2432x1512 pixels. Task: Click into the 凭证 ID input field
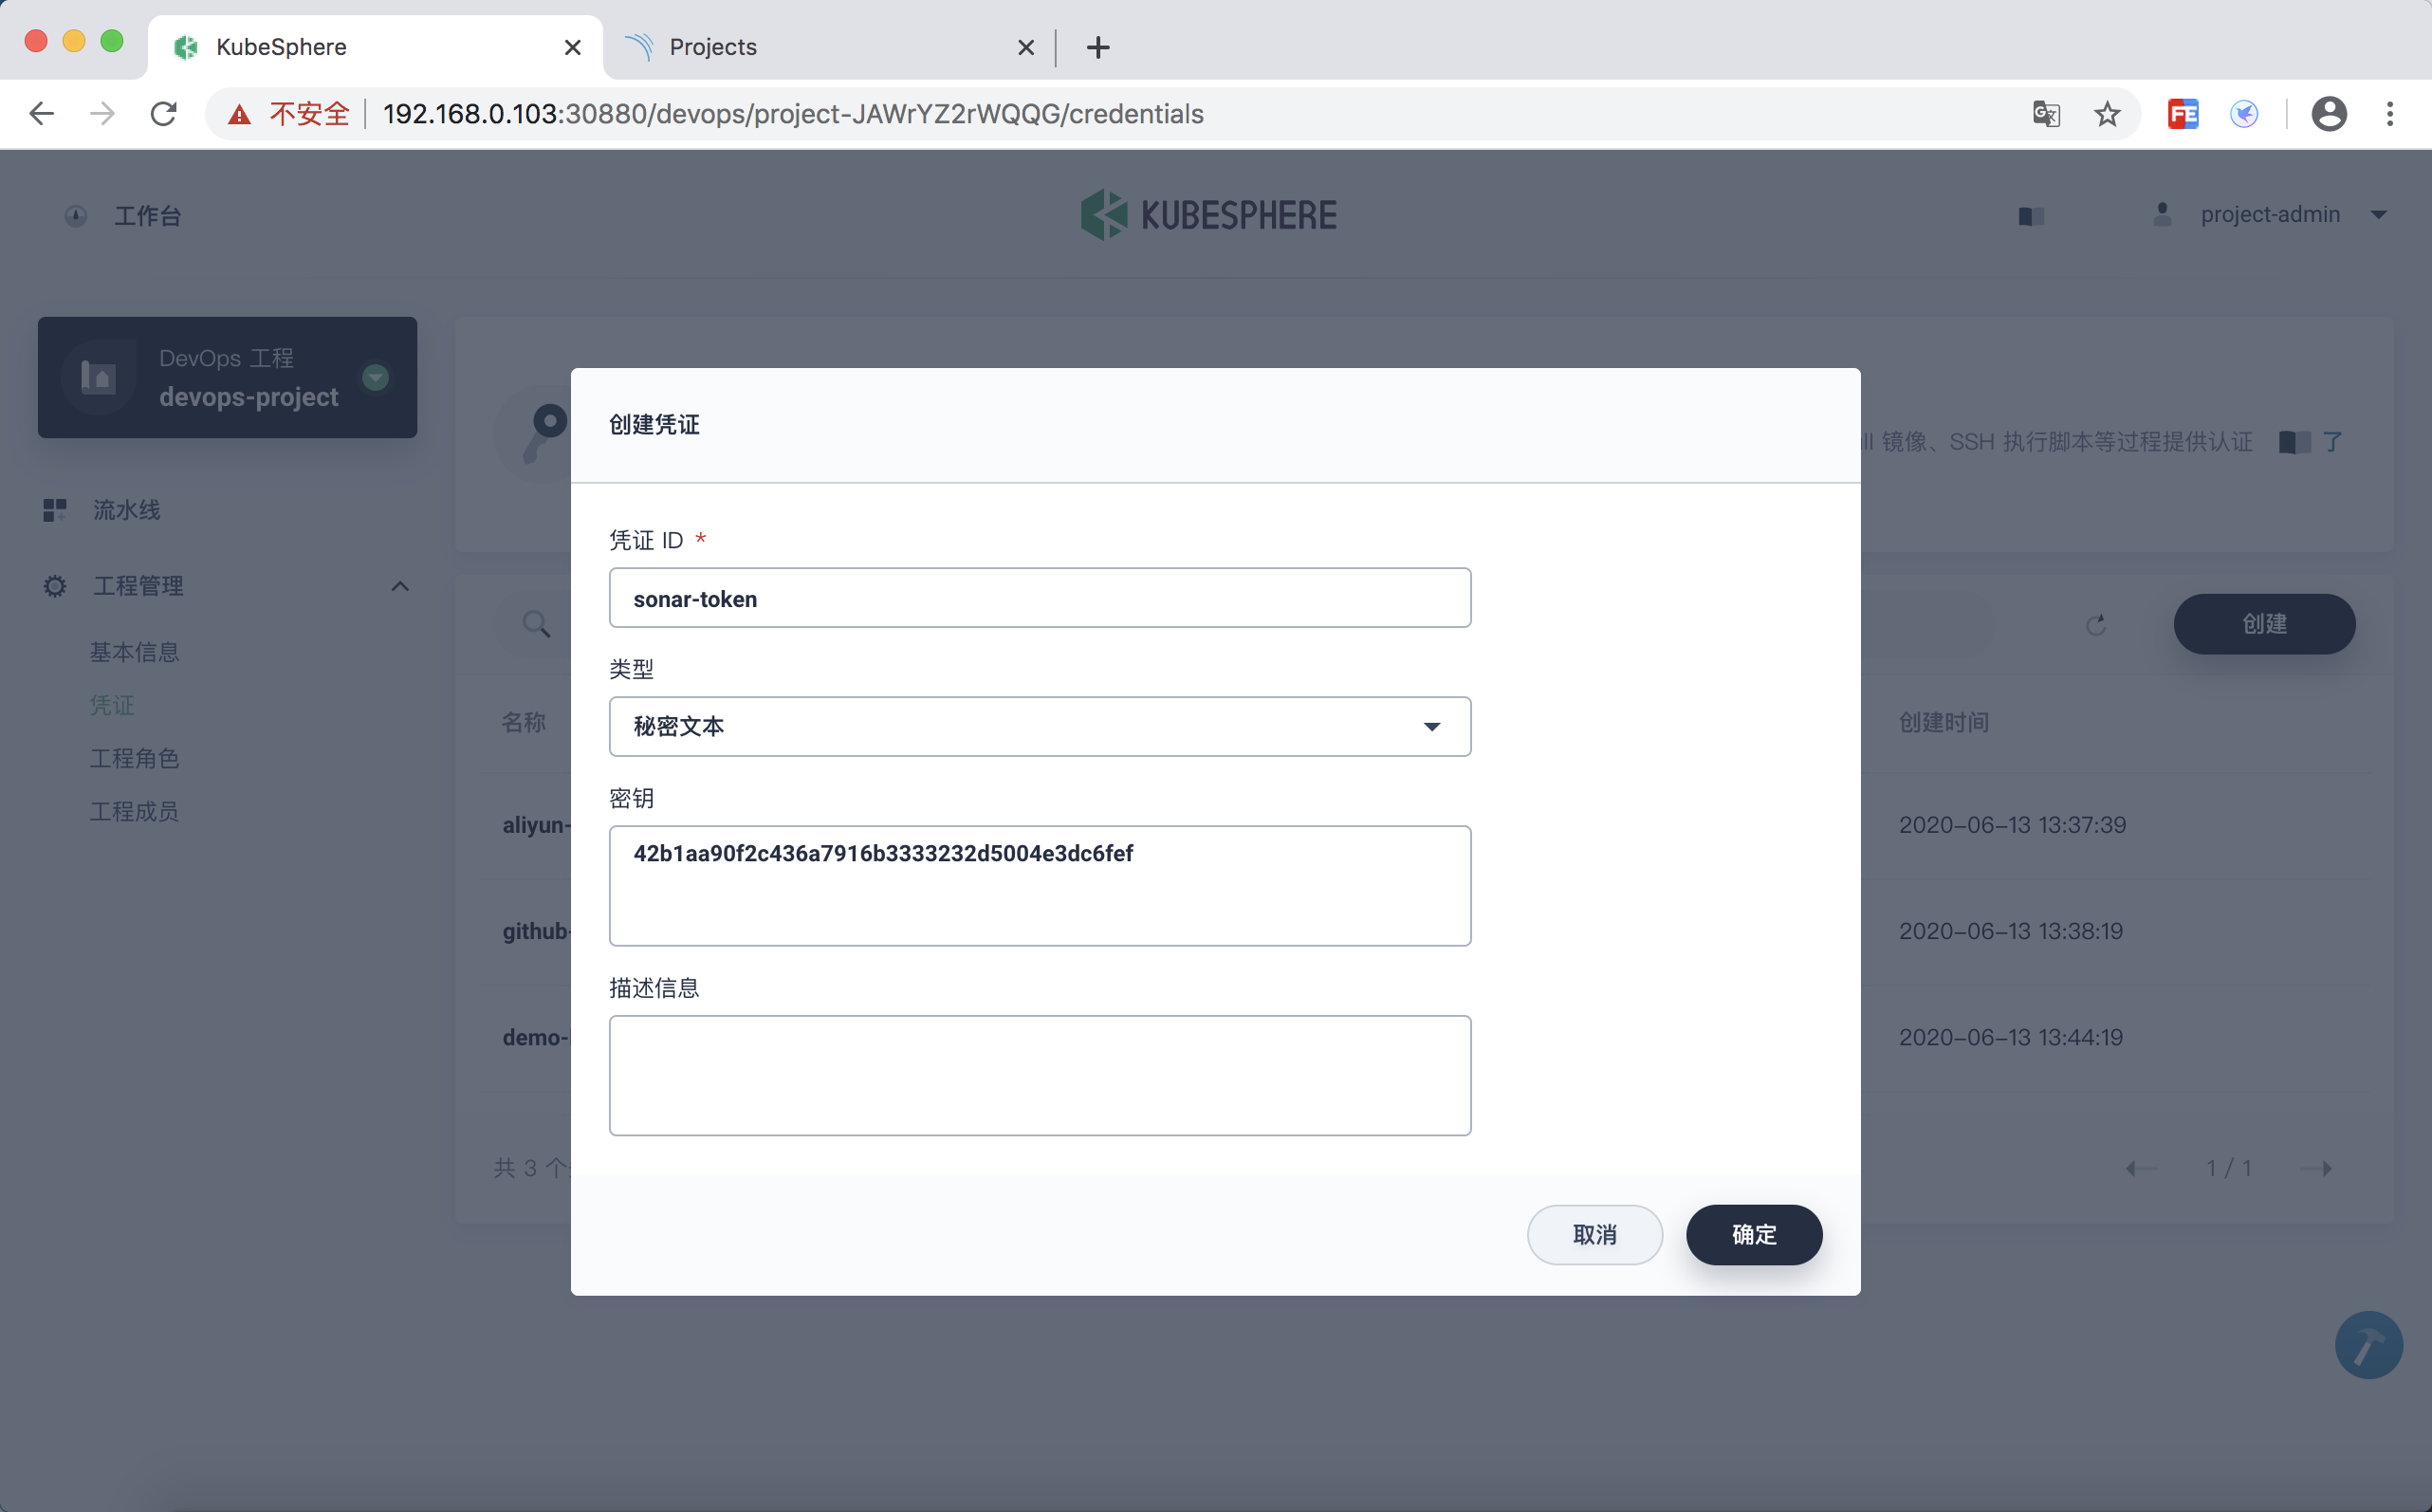point(1039,598)
